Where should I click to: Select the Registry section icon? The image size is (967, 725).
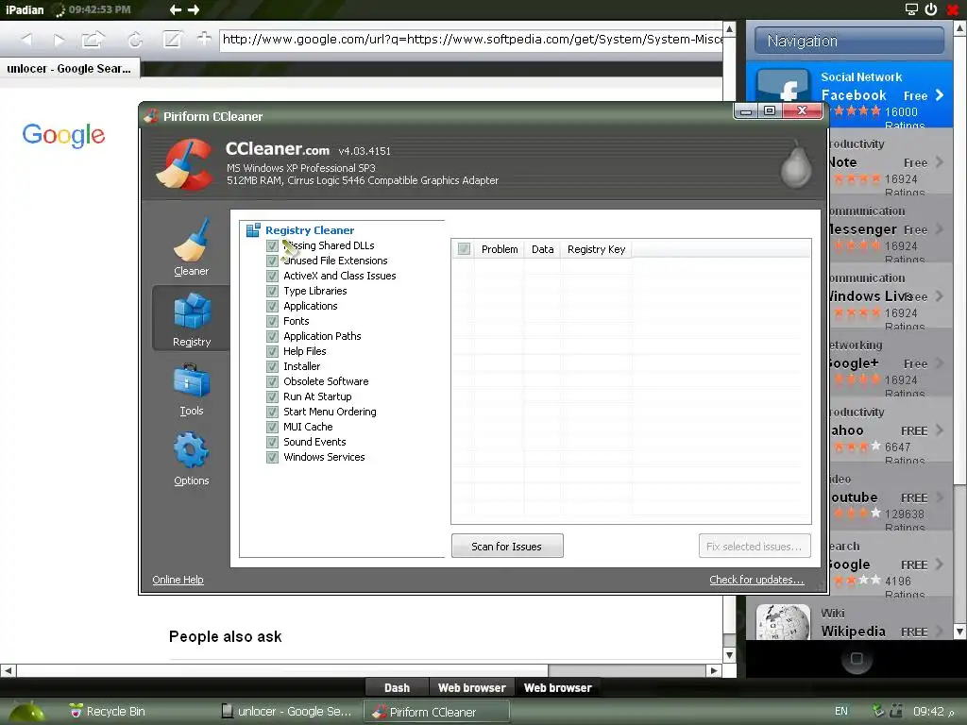point(192,312)
